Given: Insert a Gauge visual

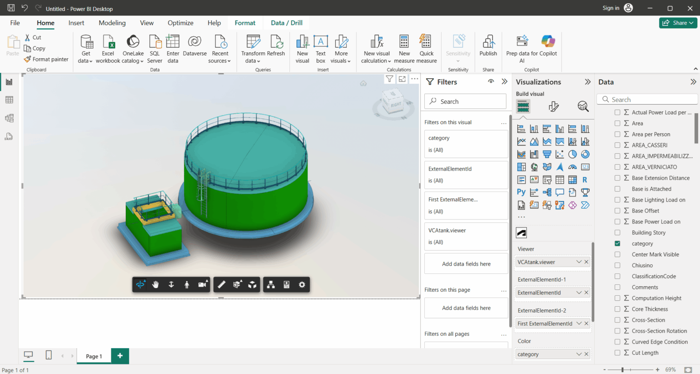Looking at the screenshot, I should 572,167.
